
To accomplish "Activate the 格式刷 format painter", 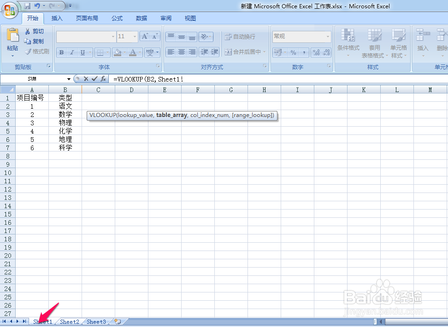I will [x=37, y=52].
